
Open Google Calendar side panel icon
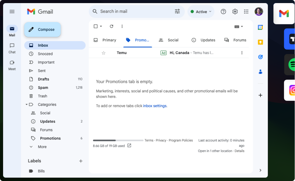pyautogui.click(x=260, y=27)
